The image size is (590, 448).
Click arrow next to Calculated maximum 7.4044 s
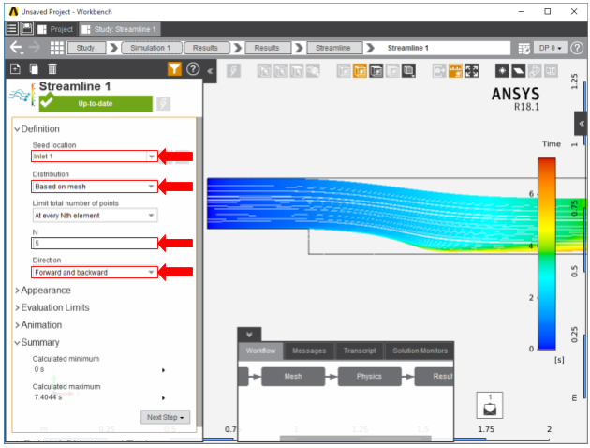[x=163, y=398]
